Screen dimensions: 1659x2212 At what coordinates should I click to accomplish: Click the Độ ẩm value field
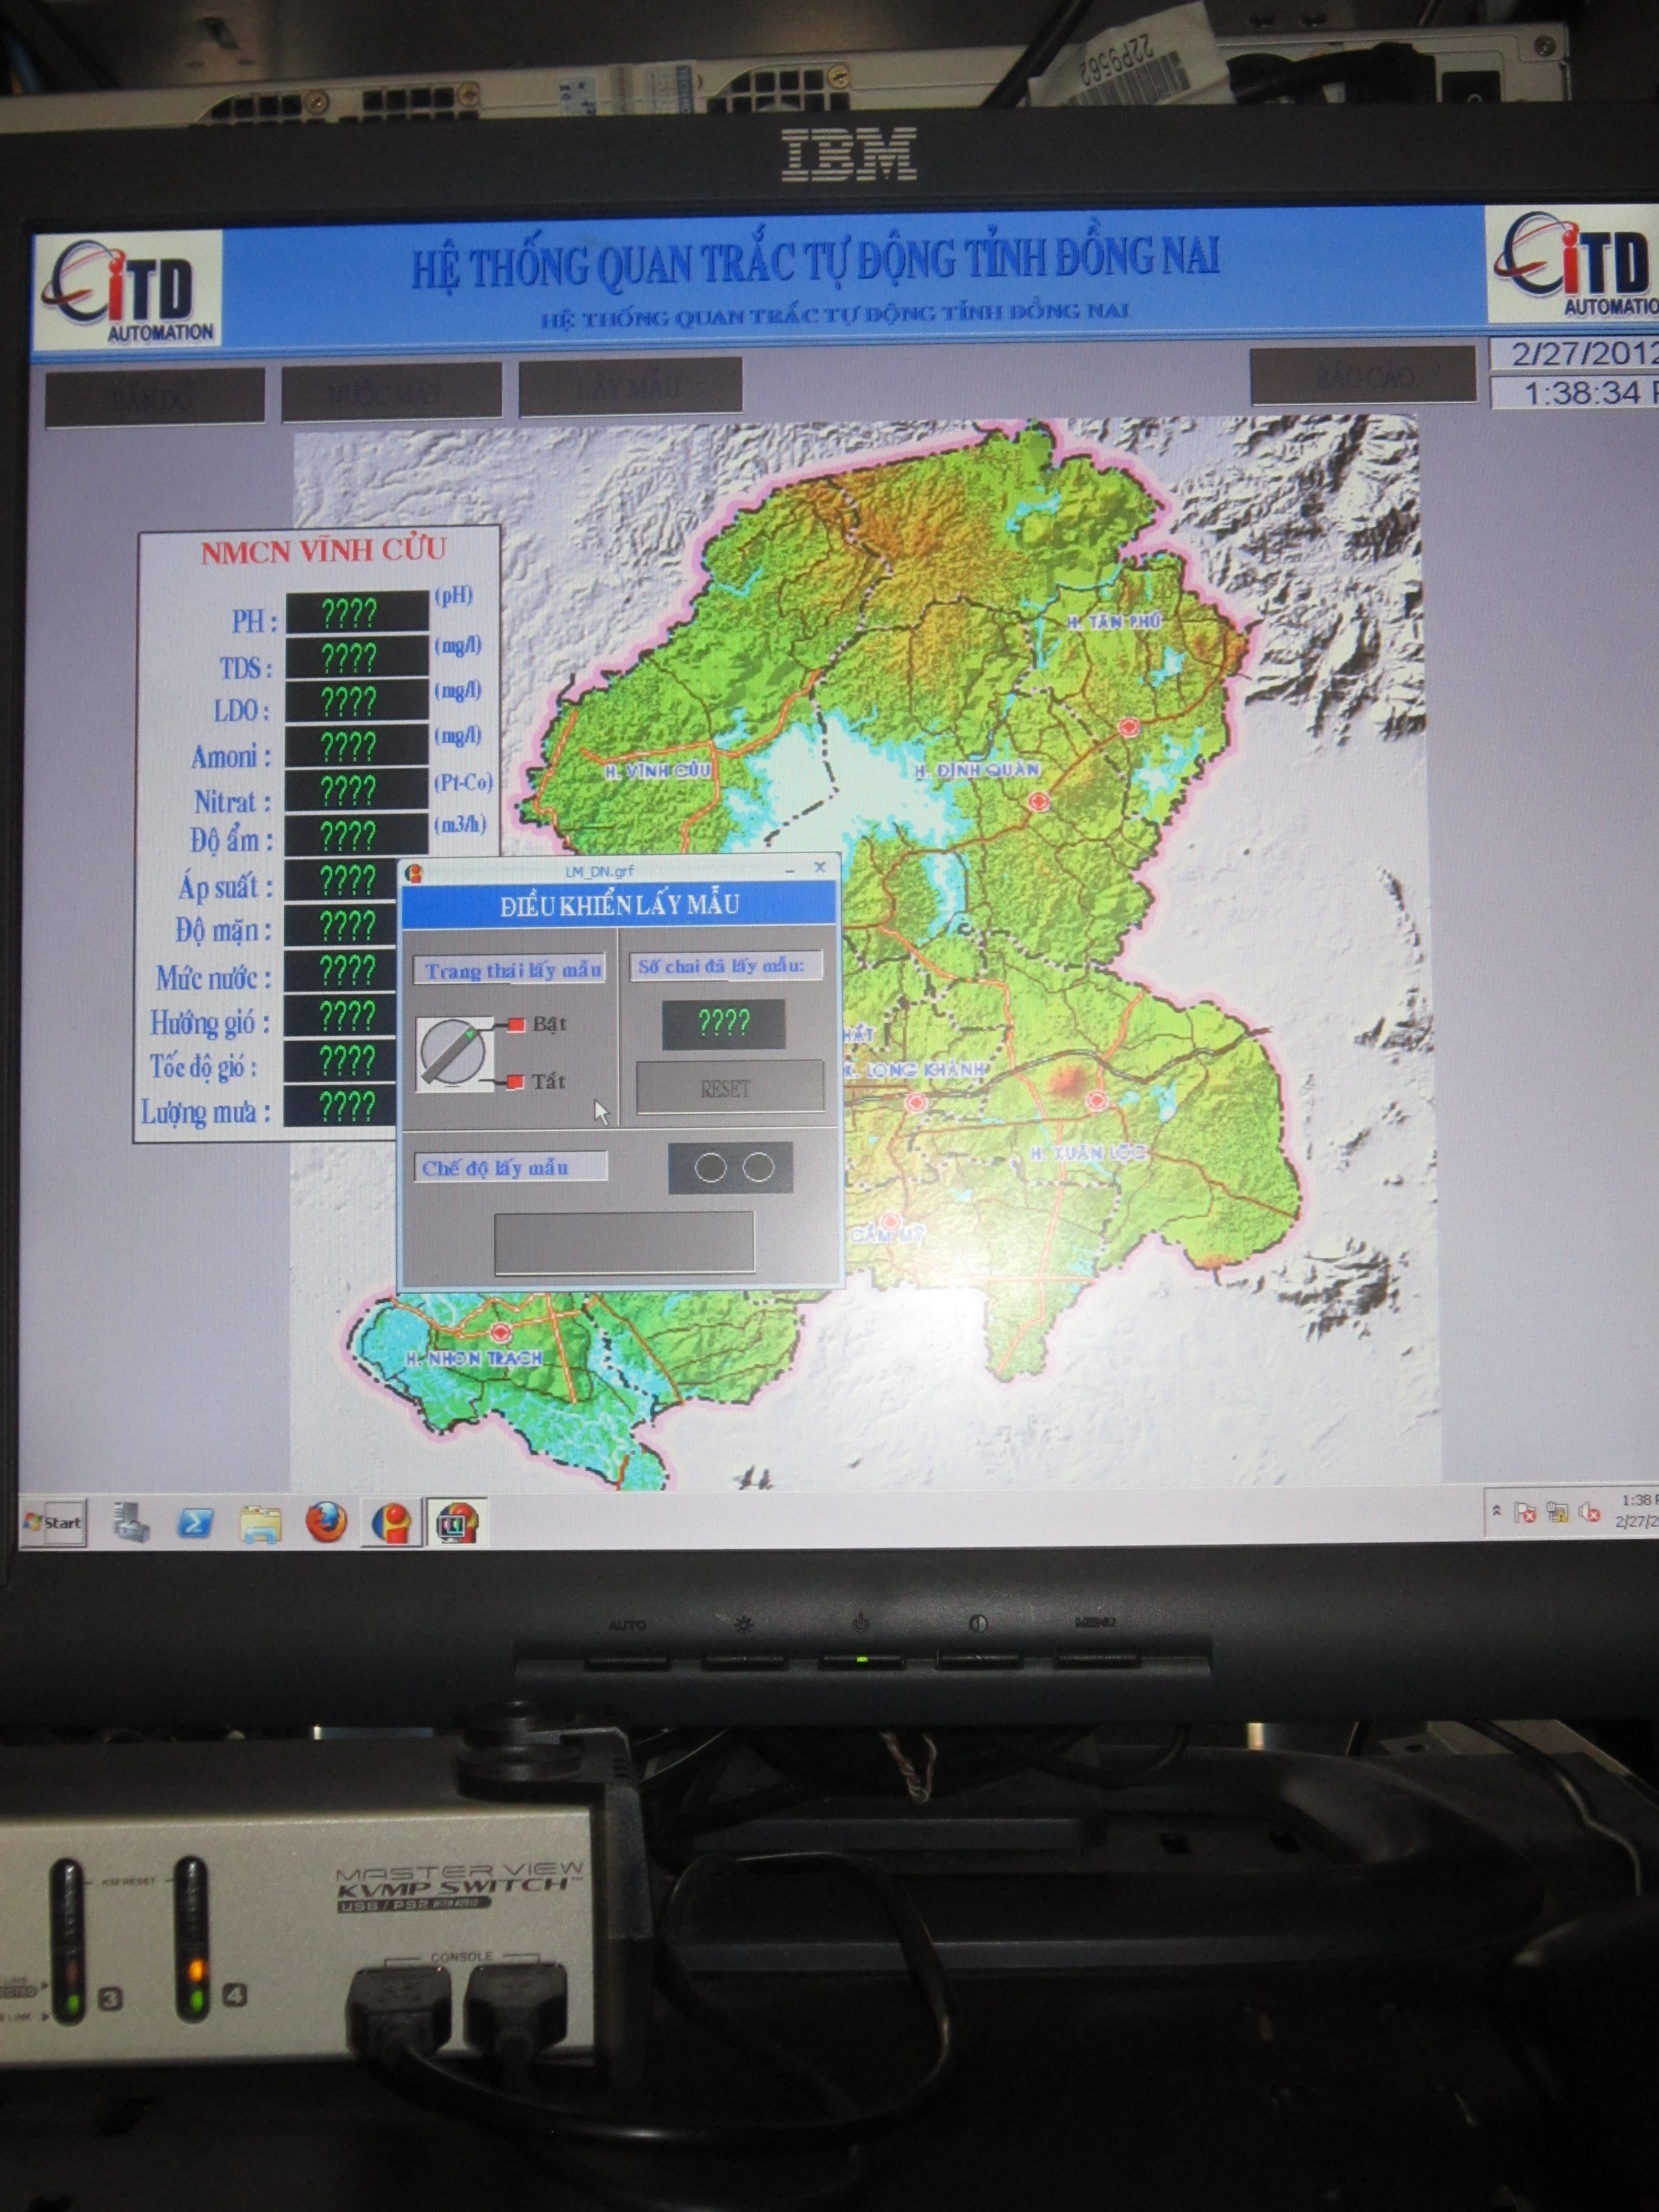(x=357, y=835)
